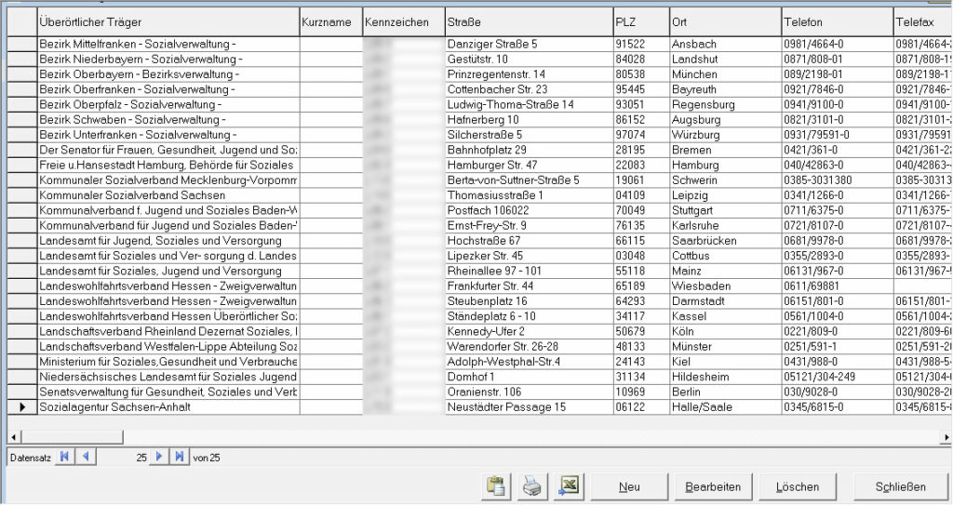Click the record number input field
Screen dimensions: 953x505
point(121,457)
